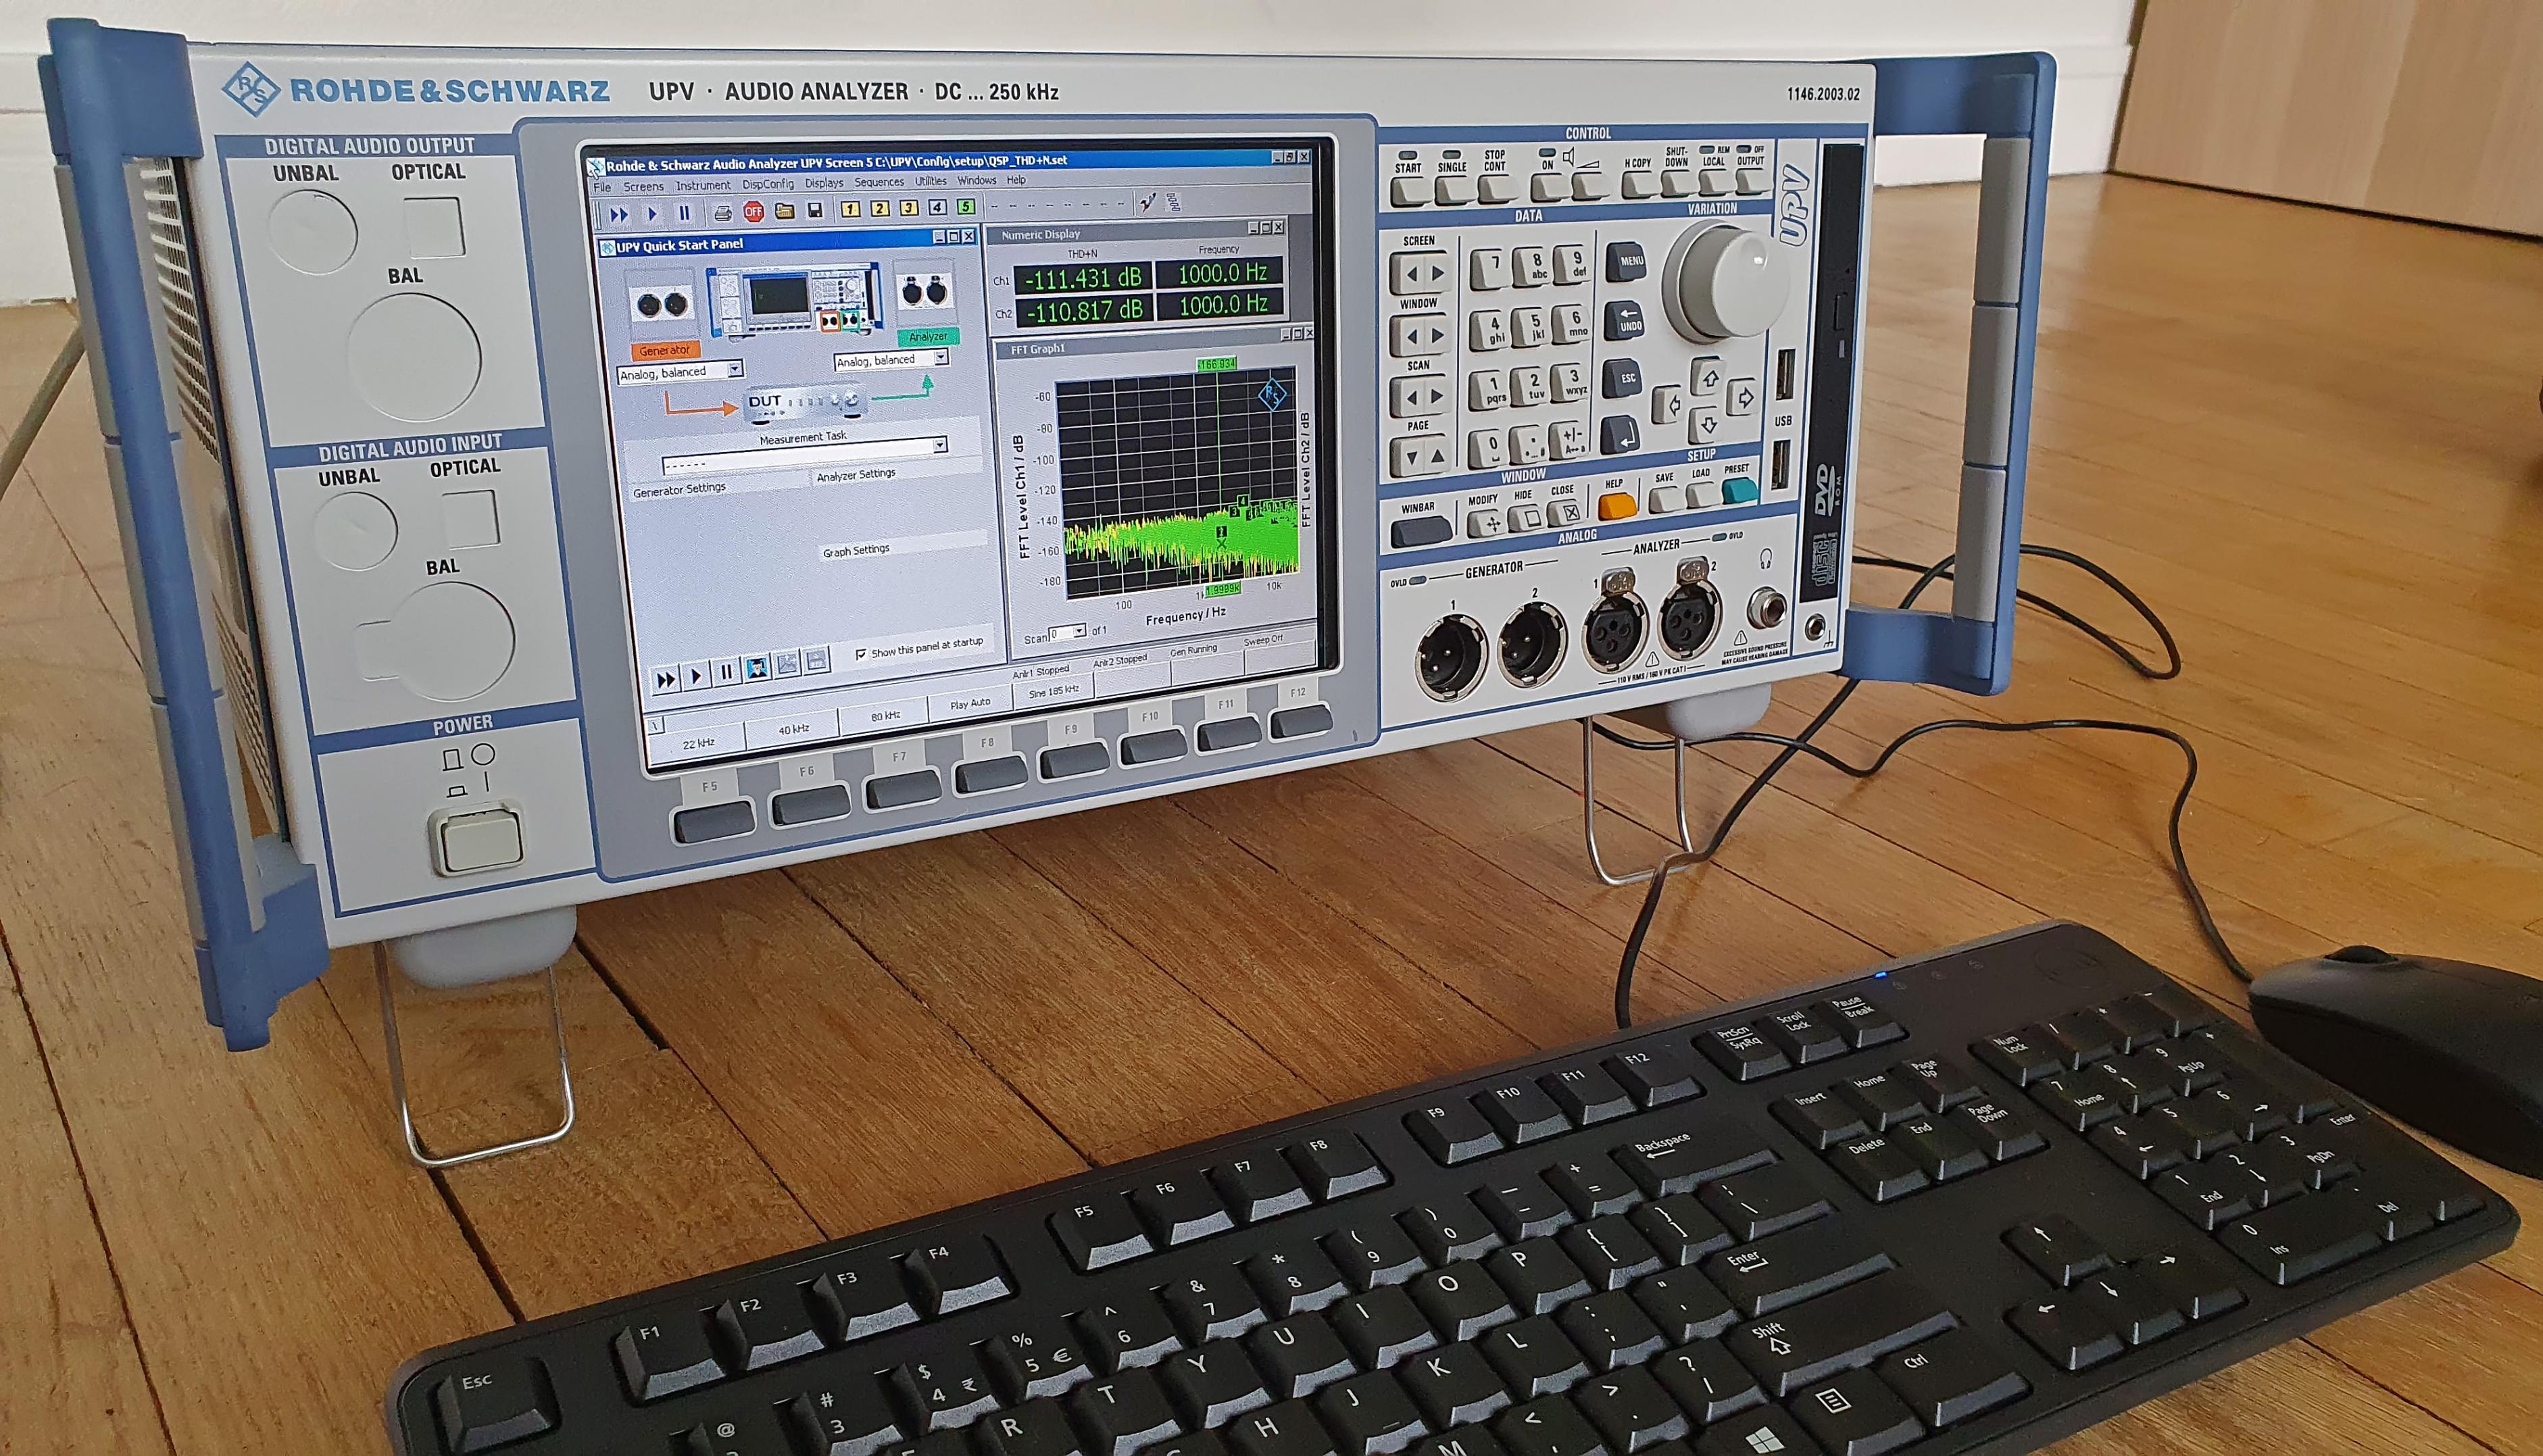
Task: Select Sine 185 kHz softkey
Action: tap(1054, 691)
